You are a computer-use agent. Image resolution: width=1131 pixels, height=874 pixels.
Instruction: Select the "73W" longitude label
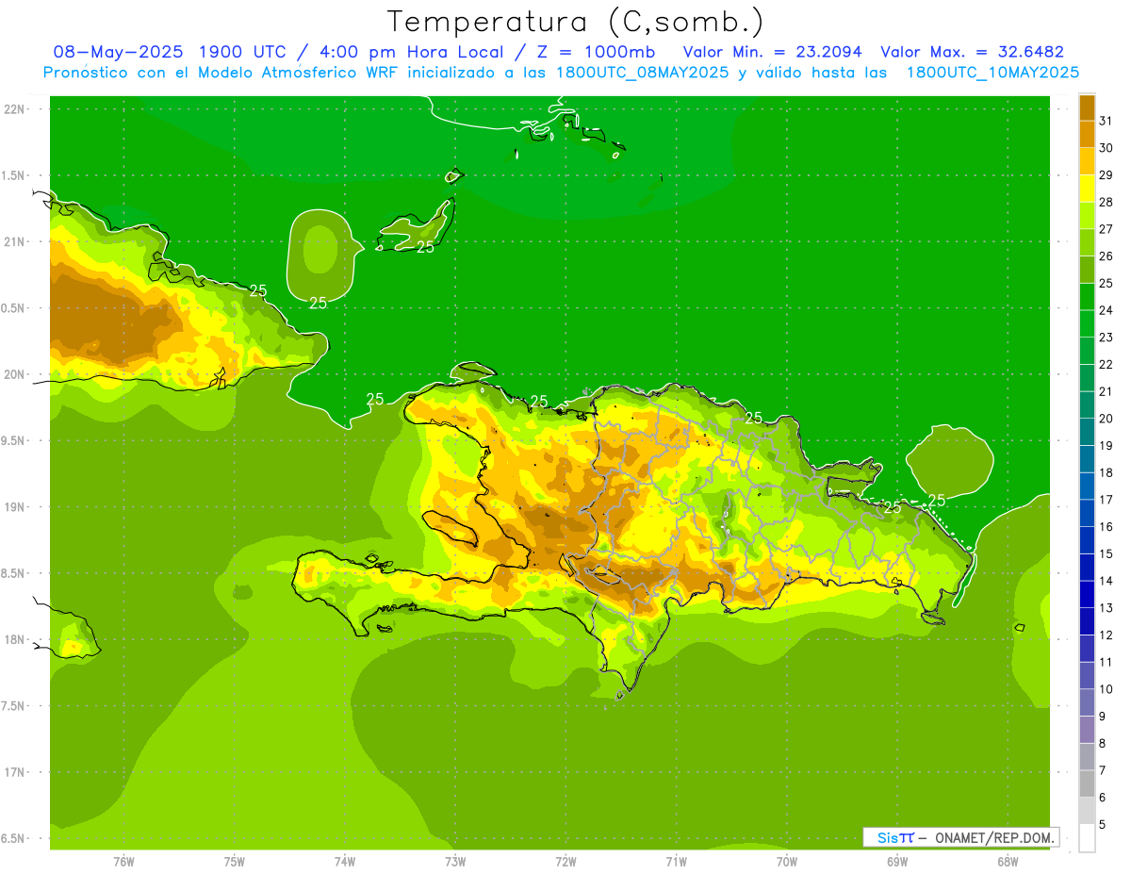(455, 862)
